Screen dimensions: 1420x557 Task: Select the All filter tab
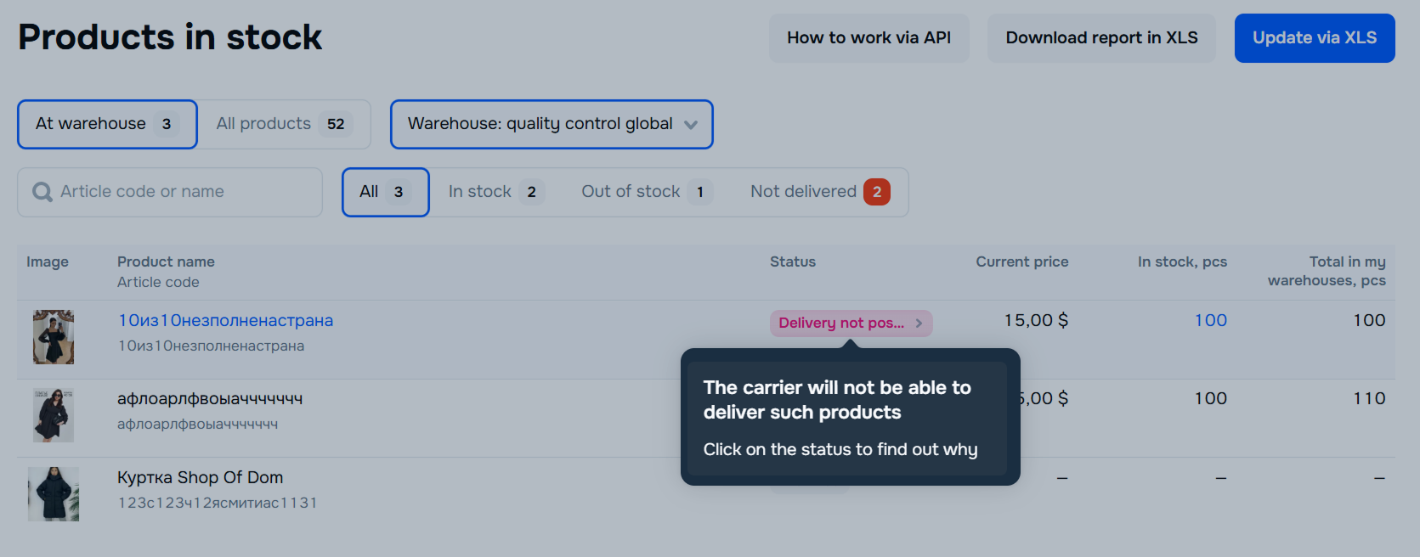click(385, 192)
